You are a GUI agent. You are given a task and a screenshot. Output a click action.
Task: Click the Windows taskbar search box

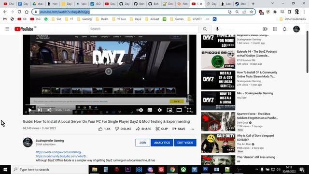(x=50, y=170)
